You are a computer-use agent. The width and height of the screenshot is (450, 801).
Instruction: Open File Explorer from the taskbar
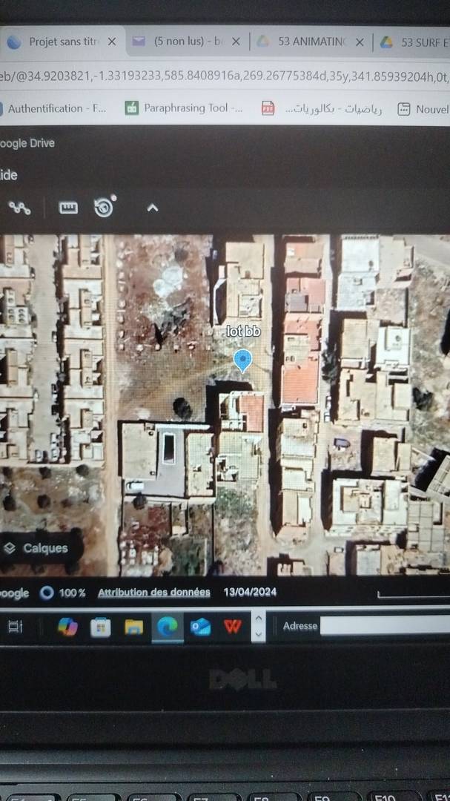click(x=133, y=627)
